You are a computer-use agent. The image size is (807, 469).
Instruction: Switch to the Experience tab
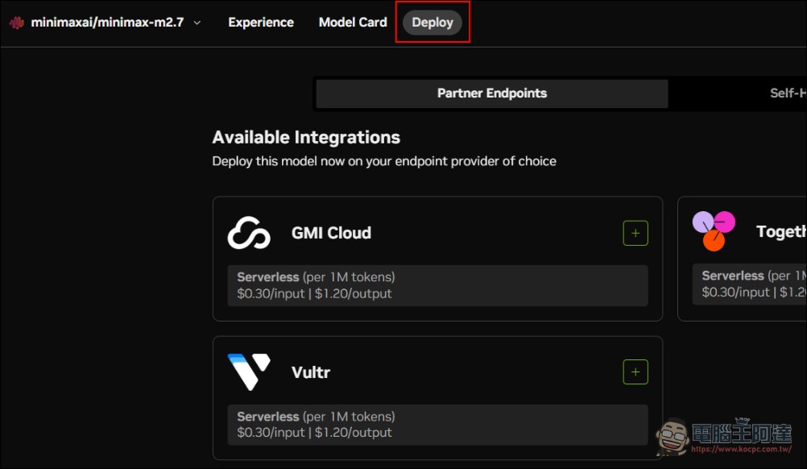(261, 23)
